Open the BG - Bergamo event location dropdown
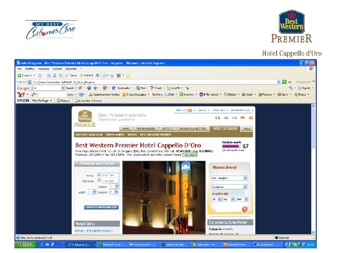The image size is (337, 253). [229, 178]
